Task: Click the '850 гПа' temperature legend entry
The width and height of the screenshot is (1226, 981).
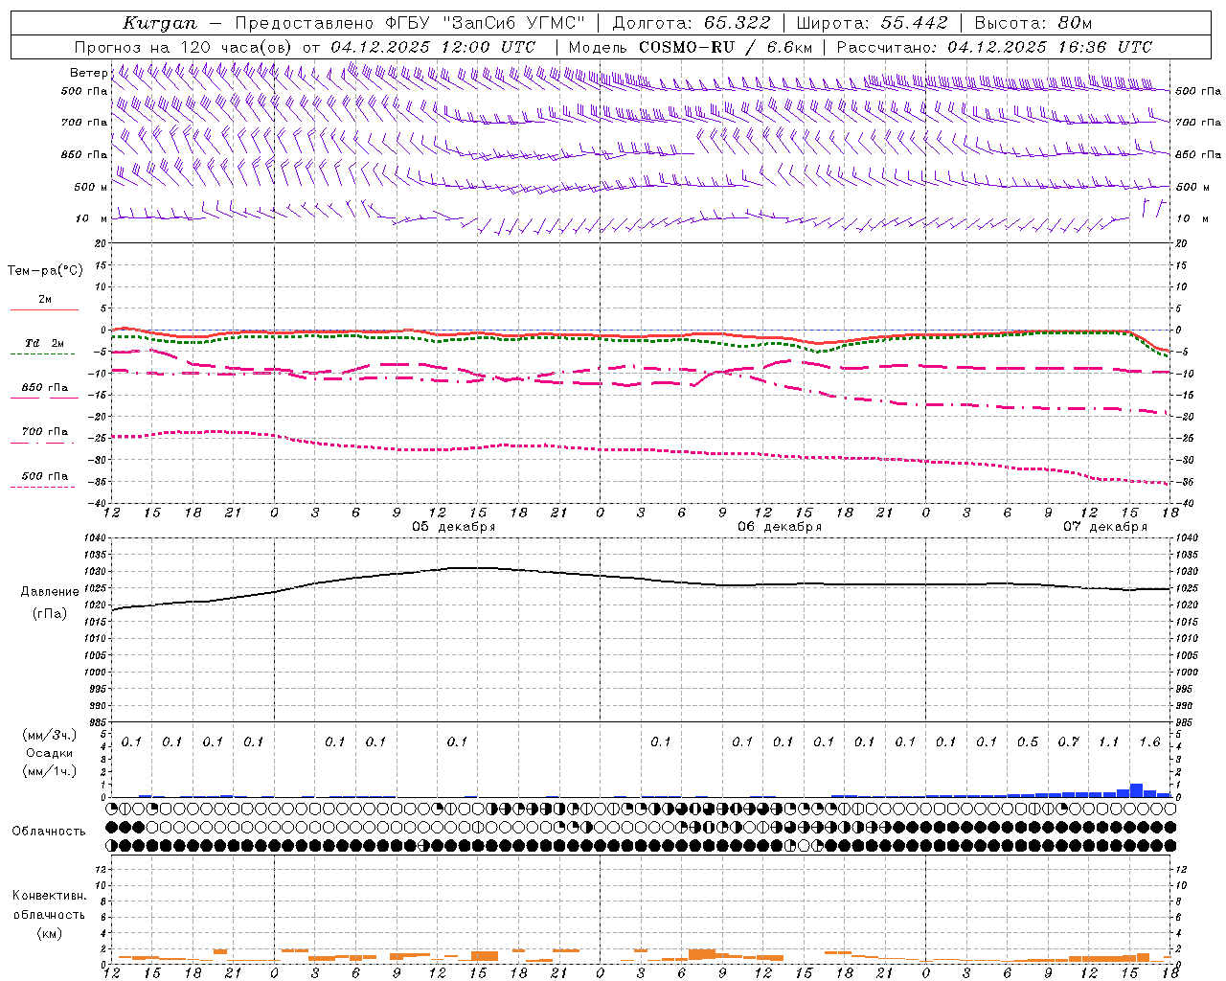Action: tap(44, 388)
